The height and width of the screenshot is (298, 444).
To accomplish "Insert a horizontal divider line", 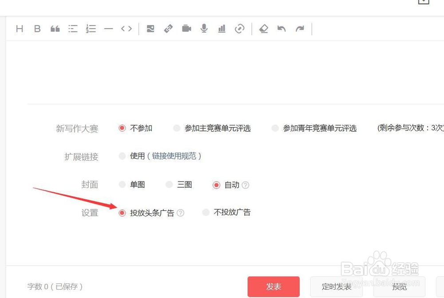I will (108, 29).
